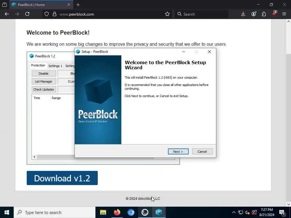Image resolution: width=291 pixels, height=218 pixels.
Task: Reload the PeerBlock page
Action: pyautogui.click(x=27, y=14)
